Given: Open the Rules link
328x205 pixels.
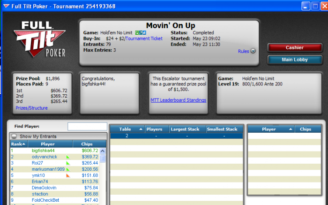Looking at the screenshot, I should point(244,51).
